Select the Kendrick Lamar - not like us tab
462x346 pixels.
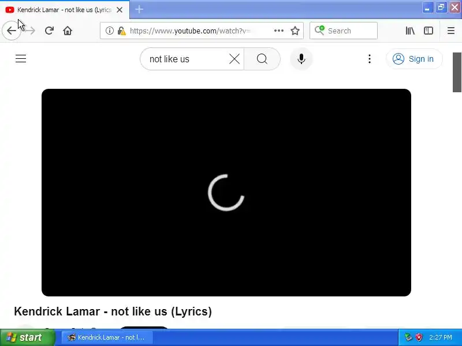[x=65, y=10]
